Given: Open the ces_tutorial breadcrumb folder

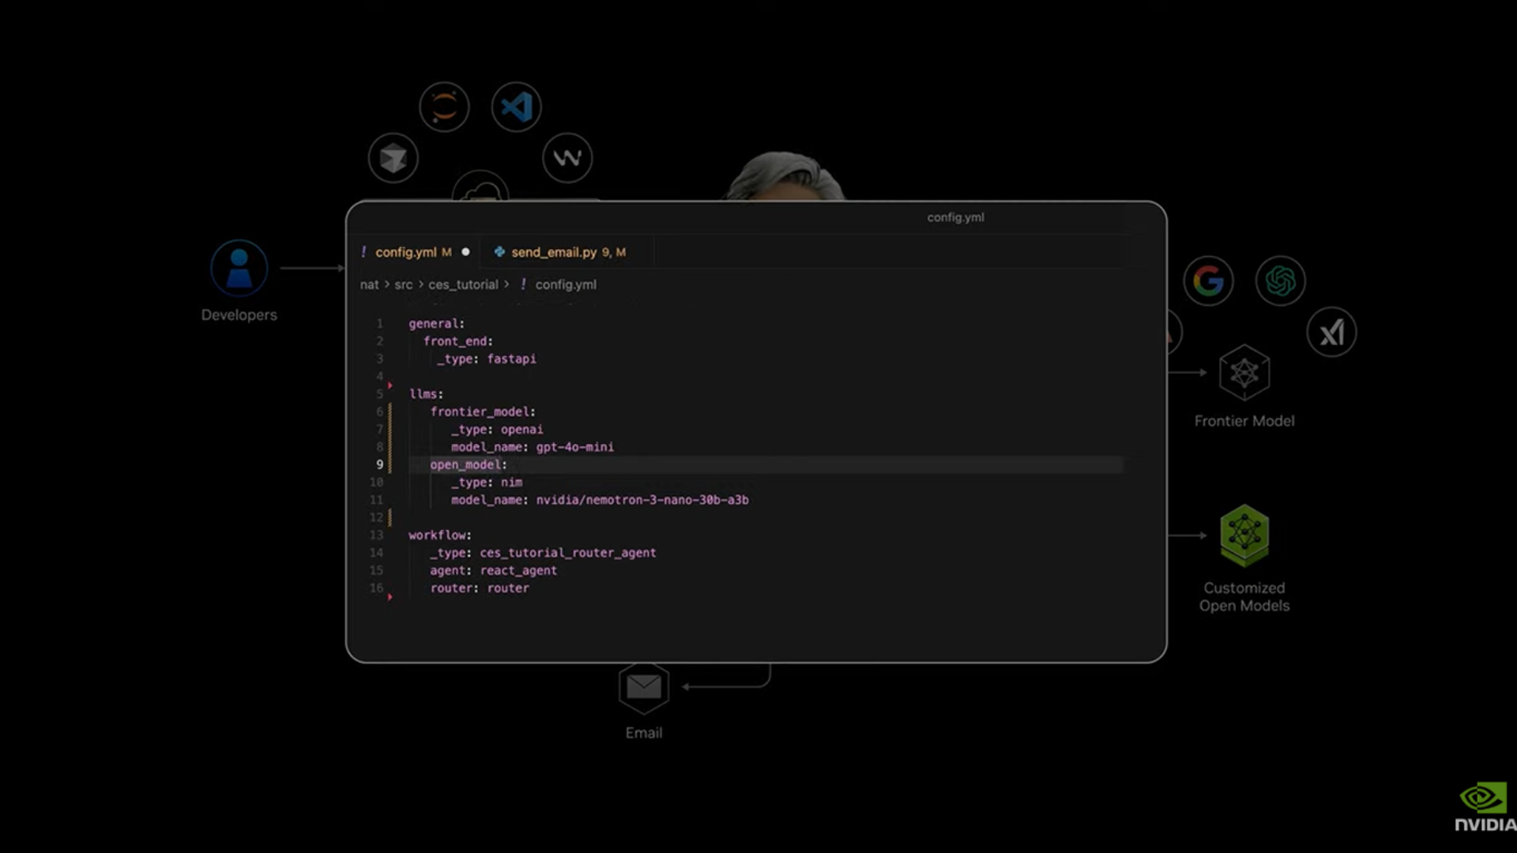Looking at the screenshot, I should 463,284.
